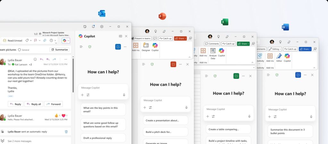The image size is (328, 144).
Task: Open Designer in the PowerPoint ribbon
Action: coord(146,47)
